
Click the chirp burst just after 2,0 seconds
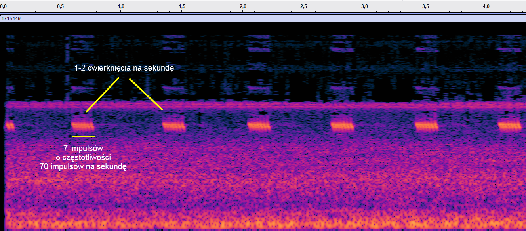tap(259, 126)
